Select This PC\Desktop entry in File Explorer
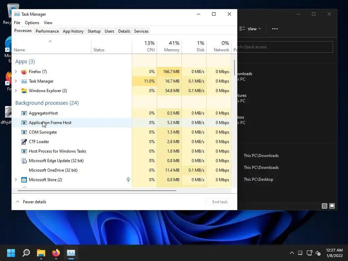Screen dimensions: 348x261 (x=258, y=179)
